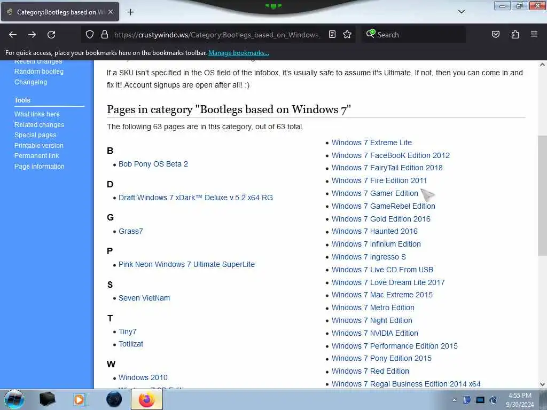
Task: Open Random bootleg sidebar link
Action: pyautogui.click(x=39, y=72)
